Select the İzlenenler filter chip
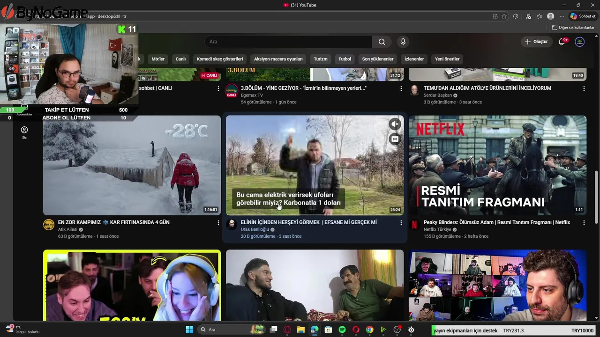 point(414,59)
